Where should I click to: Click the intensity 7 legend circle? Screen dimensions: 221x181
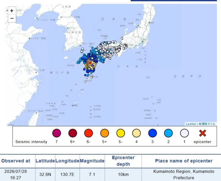pyautogui.click(x=57, y=133)
